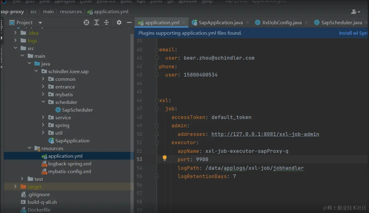Close the application.yml editor tab
The width and height of the screenshot is (369, 213).
click(x=184, y=22)
